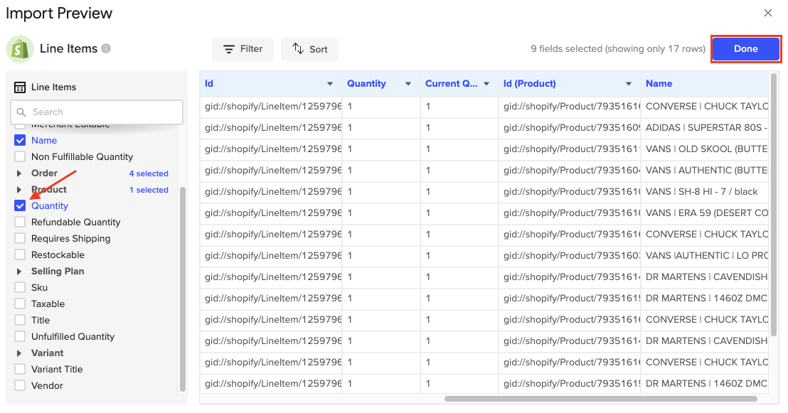
Task: Select the Vendor checkbox
Action: 20,385
